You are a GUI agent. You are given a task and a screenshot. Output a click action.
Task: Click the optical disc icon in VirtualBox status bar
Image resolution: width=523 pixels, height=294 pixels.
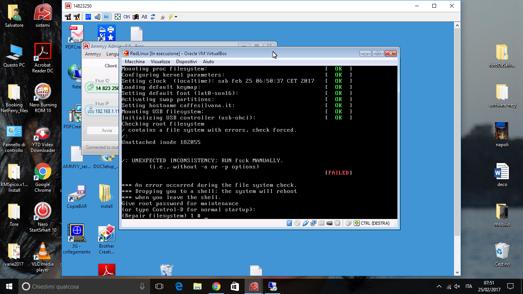click(x=297, y=223)
